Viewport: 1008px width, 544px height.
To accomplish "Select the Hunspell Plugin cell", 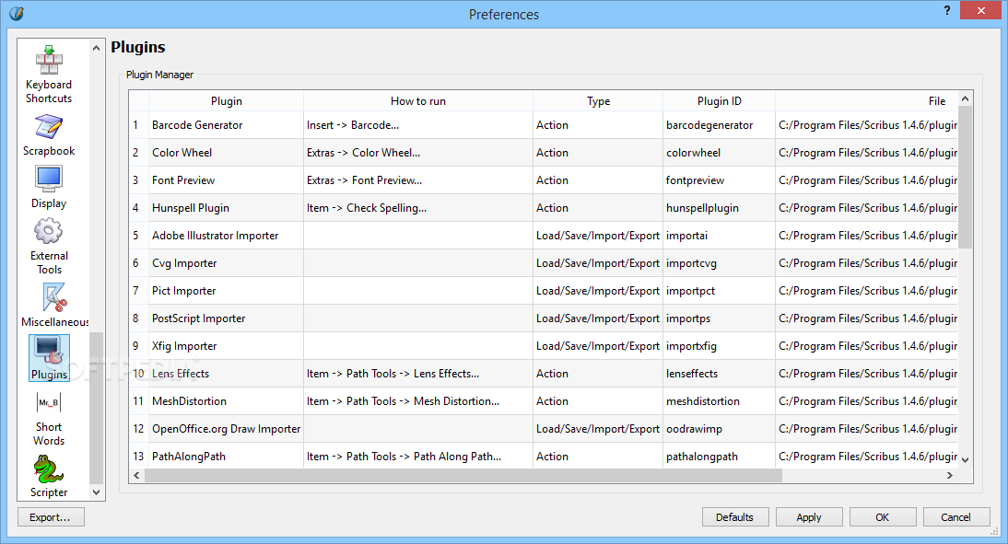I will [227, 208].
